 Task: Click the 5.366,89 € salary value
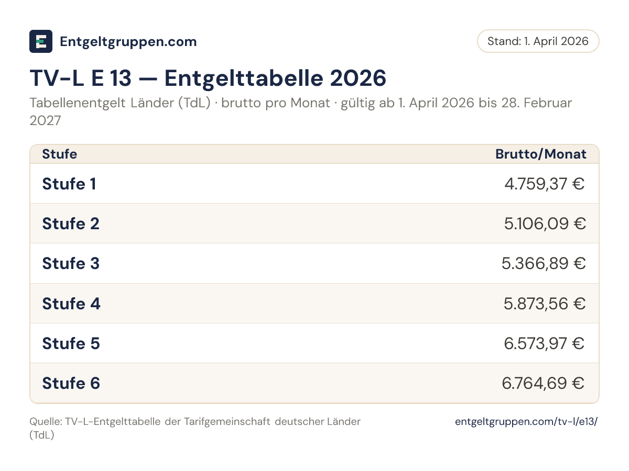click(544, 263)
